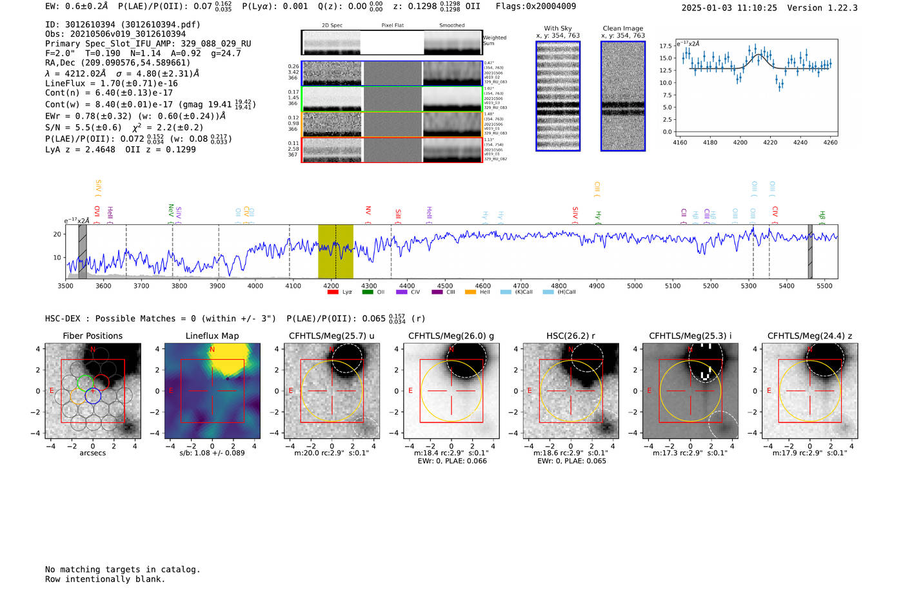Click the red fiber circle in Fiber Positions

[101, 381]
